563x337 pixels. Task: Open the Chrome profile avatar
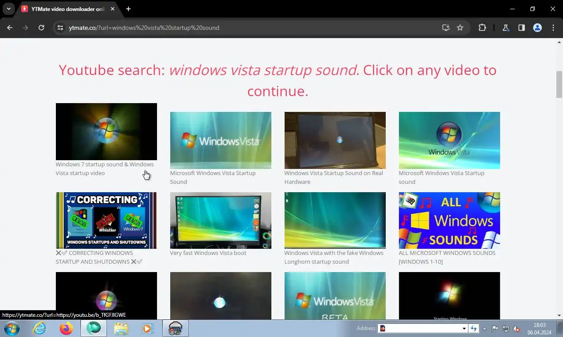coord(537,28)
